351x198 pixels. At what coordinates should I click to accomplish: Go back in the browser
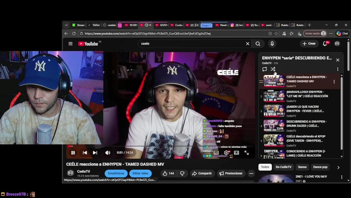[x=66, y=34]
